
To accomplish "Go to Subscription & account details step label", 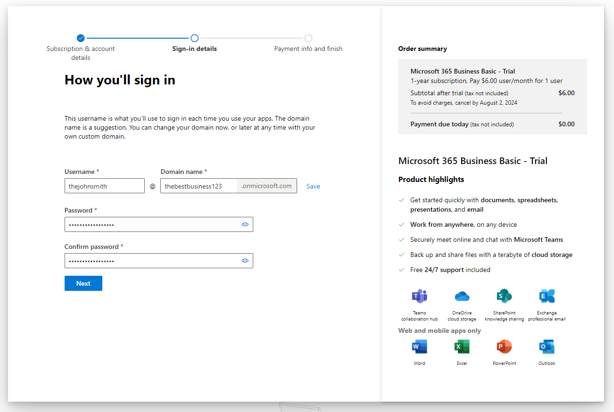I will coord(81,53).
